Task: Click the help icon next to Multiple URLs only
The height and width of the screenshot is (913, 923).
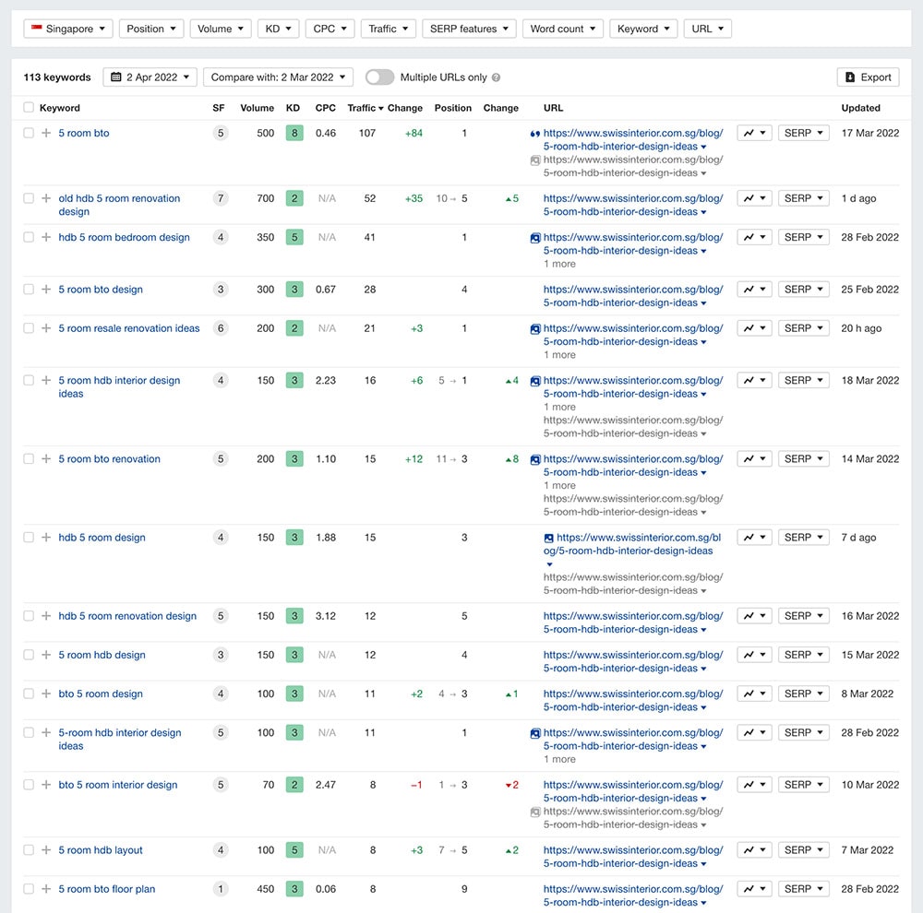Action: [497, 77]
